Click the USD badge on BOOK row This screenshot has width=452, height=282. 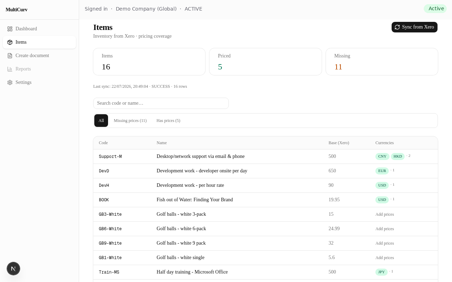pos(382,200)
